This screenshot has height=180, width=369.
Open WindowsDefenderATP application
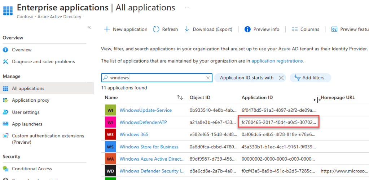click(x=143, y=123)
